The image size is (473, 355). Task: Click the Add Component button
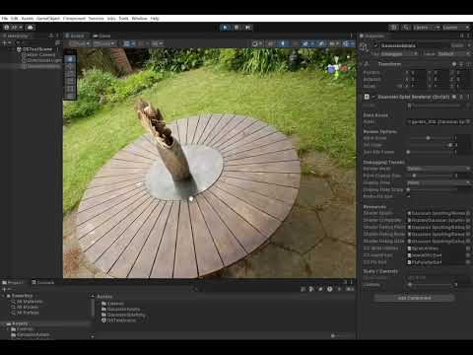[414, 298]
